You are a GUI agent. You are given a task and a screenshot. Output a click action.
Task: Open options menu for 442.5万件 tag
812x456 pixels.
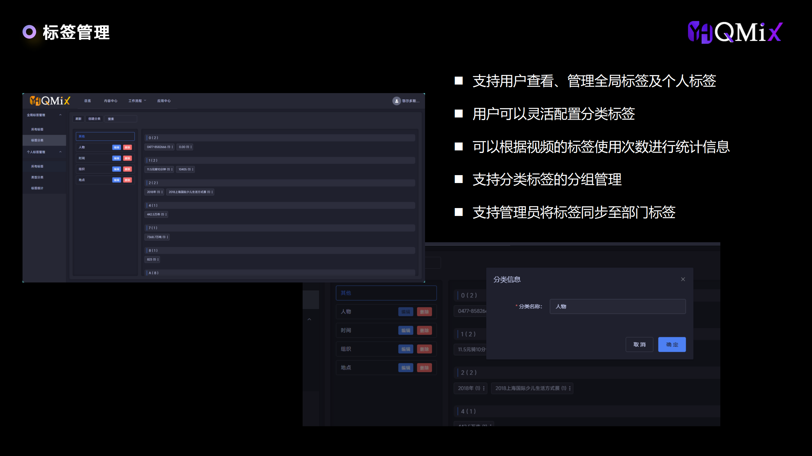[166, 214]
